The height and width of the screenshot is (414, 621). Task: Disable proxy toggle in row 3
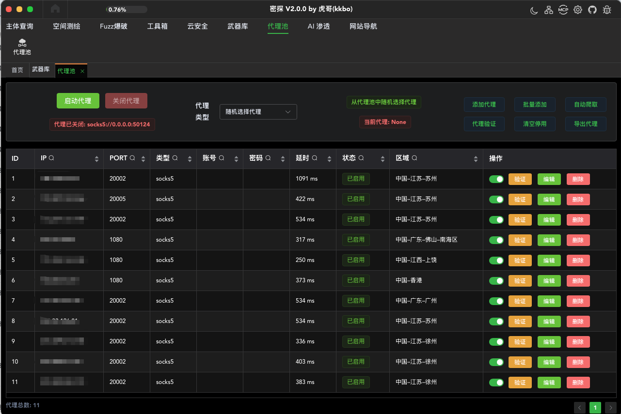tap(496, 220)
